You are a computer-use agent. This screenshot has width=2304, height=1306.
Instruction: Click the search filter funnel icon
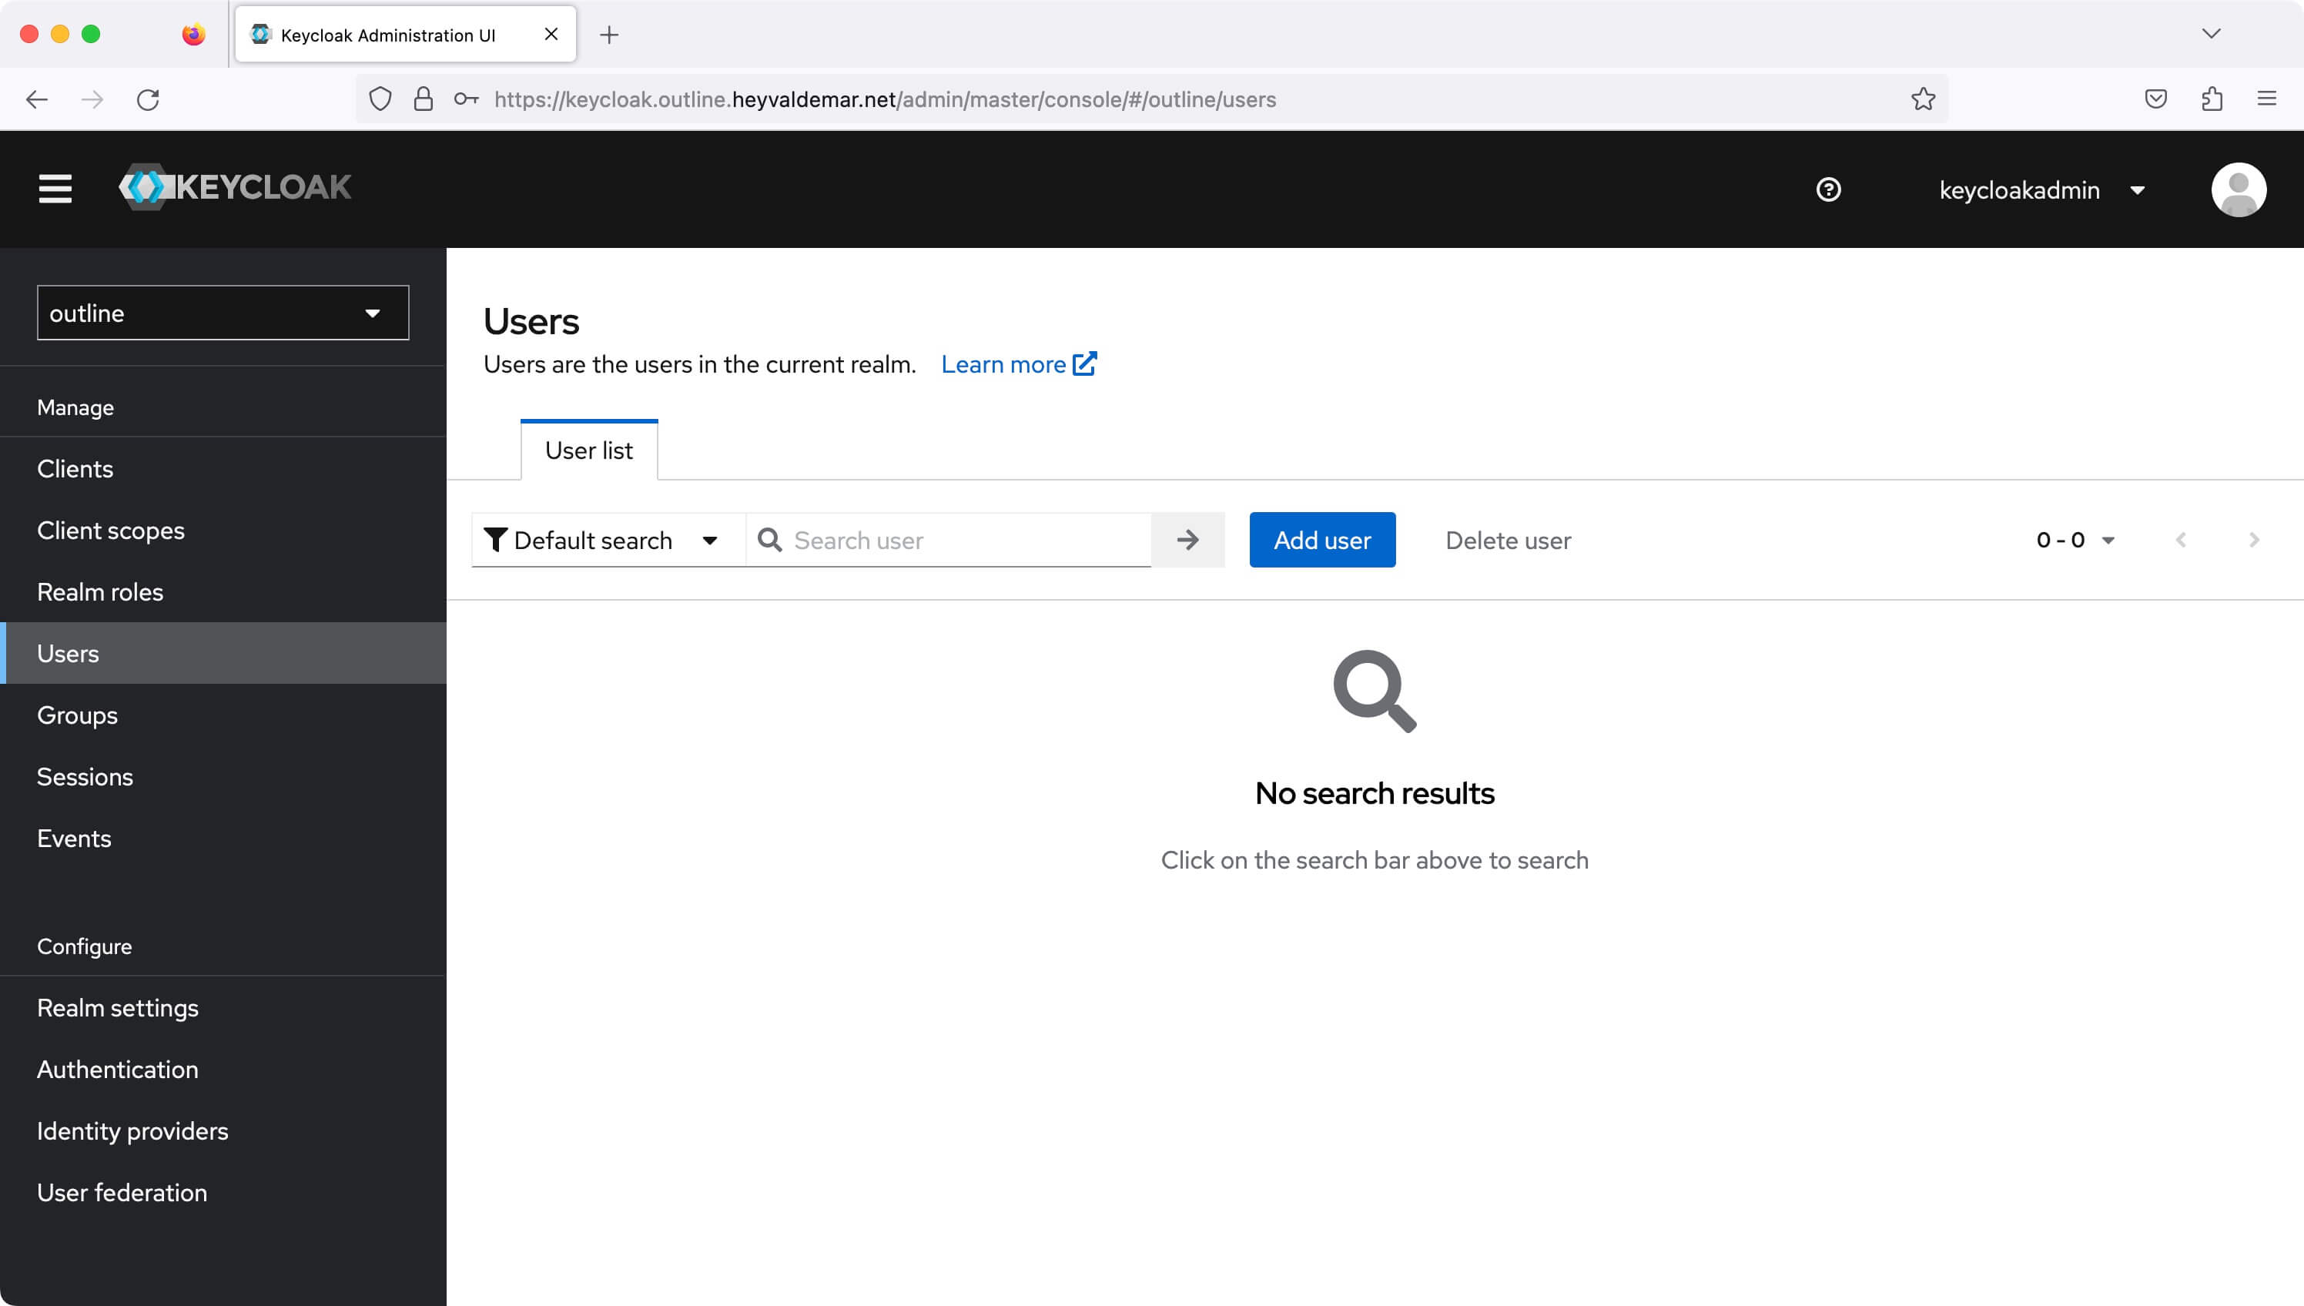[497, 540]
